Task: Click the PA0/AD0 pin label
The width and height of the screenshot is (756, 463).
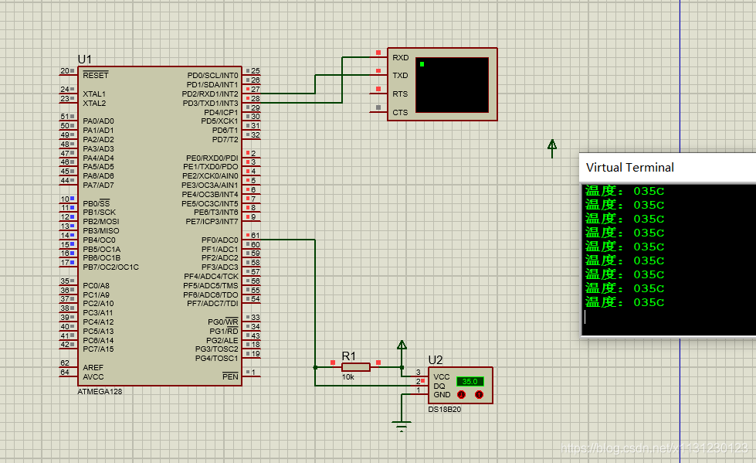Action: point(98,121)
